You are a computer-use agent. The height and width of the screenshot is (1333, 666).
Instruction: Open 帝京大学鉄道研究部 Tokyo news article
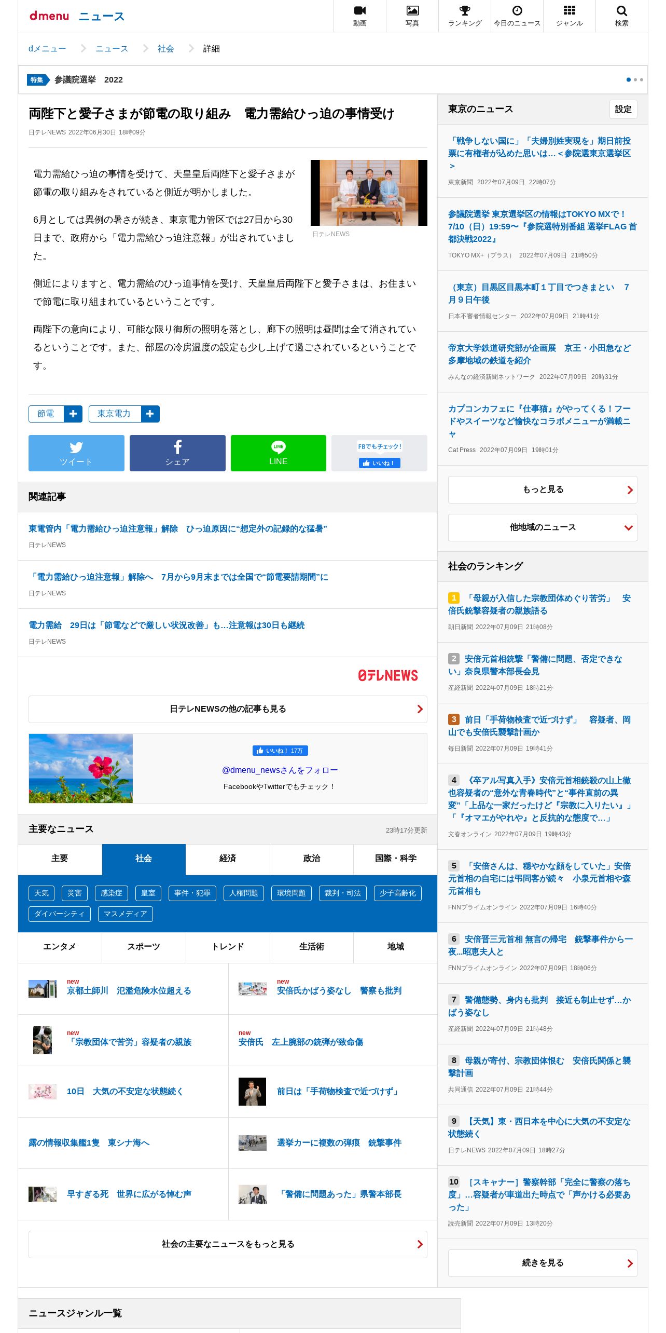click(539, 355)
